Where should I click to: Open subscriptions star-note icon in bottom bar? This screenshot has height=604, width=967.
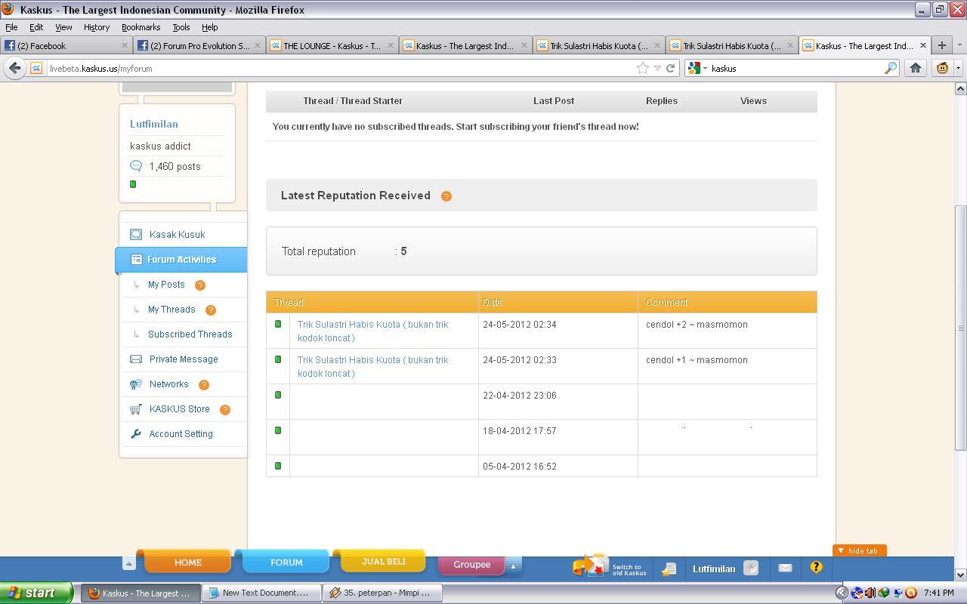(669, 569)
